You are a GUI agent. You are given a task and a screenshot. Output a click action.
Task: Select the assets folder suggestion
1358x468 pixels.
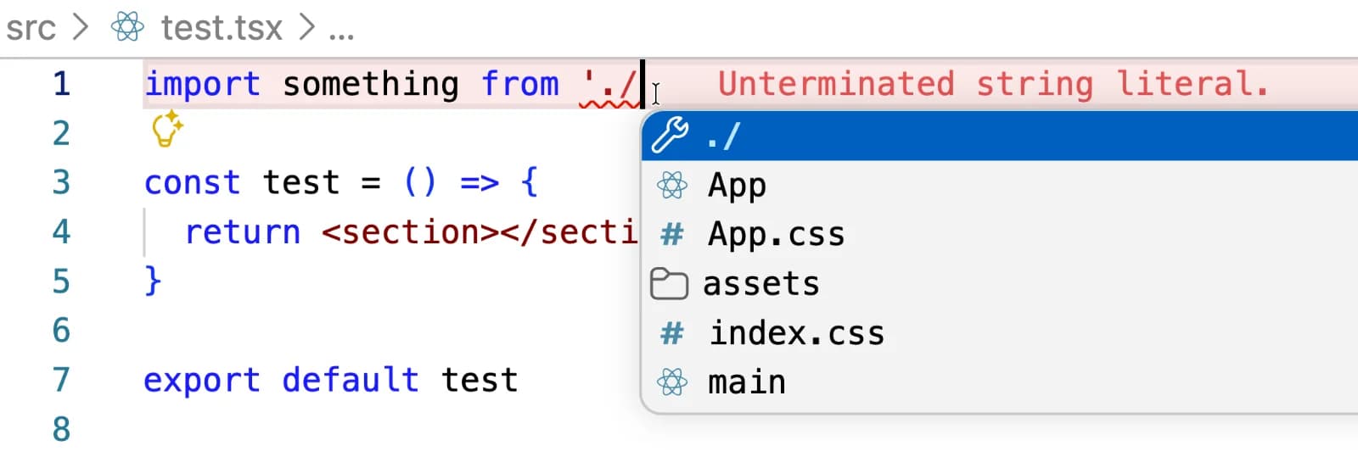tap(761, 284)
